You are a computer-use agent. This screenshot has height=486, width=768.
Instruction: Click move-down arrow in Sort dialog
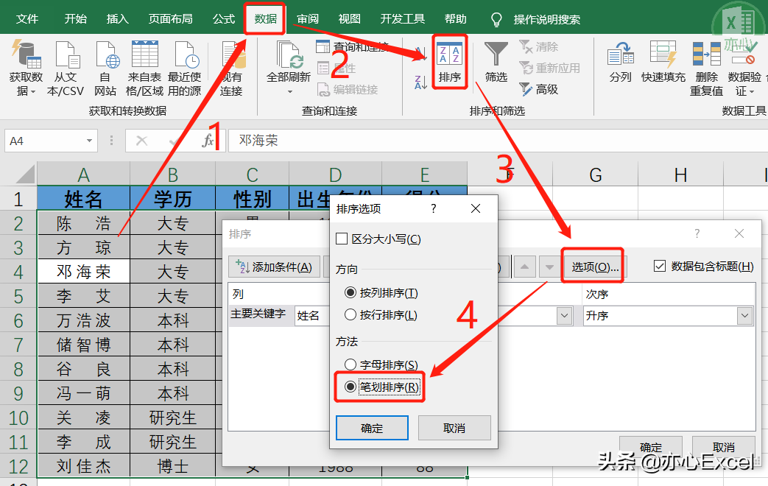[549, 267]
